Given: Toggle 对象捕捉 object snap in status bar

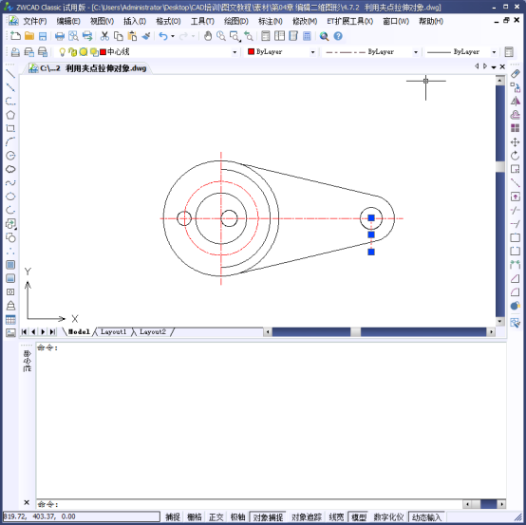Looking at the screenshot, I should (x=268, y=517).
